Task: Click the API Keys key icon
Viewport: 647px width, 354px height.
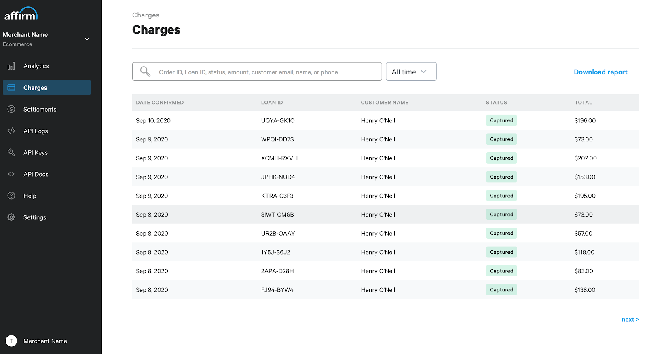Action: (x=11, y=152)
